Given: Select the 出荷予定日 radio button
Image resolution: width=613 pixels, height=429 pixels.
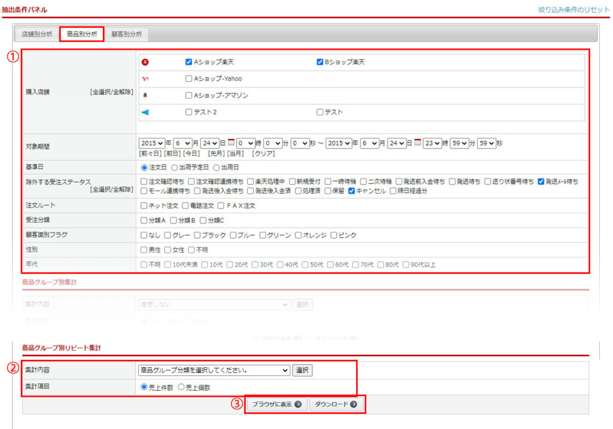Looking at the screenshot, I should coord(174,167).
